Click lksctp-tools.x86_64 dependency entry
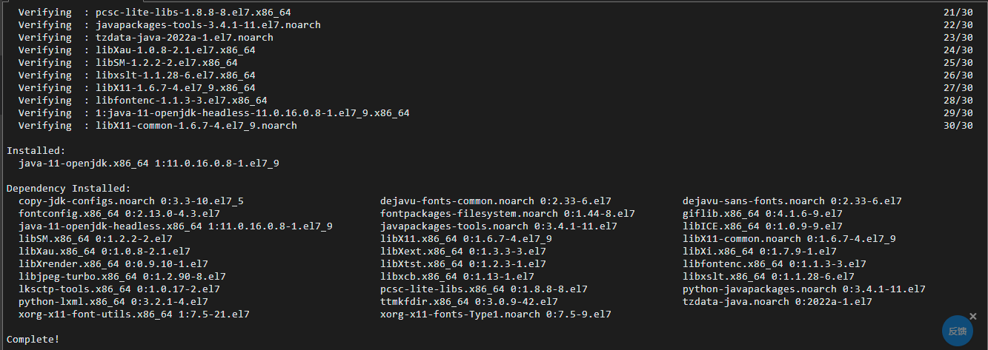 pos(119,289)
